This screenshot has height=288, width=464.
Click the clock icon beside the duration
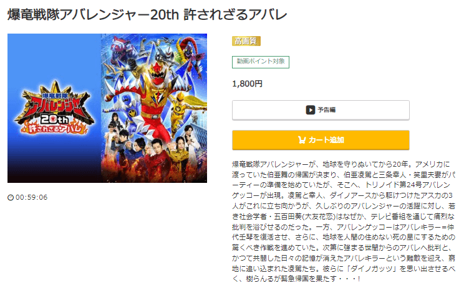[11, 197]
